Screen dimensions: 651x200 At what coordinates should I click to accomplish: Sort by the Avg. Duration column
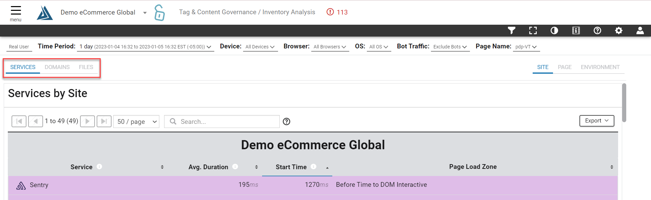pos(208,167)
